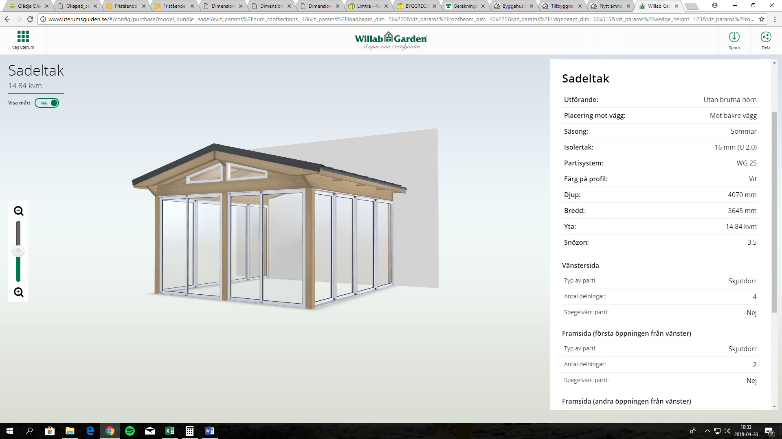Click Chrome profile account icon
782x439 pixels.
coord(715,5)
